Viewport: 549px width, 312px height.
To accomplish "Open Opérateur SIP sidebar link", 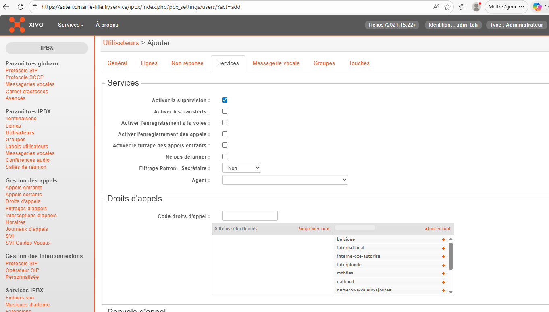I will (22, 270).
